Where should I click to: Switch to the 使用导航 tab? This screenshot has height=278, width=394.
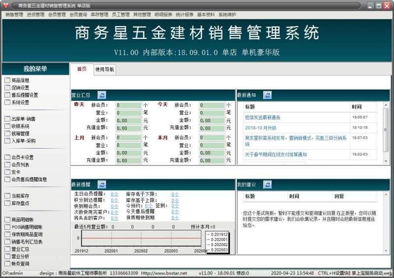tap(105, 69)
